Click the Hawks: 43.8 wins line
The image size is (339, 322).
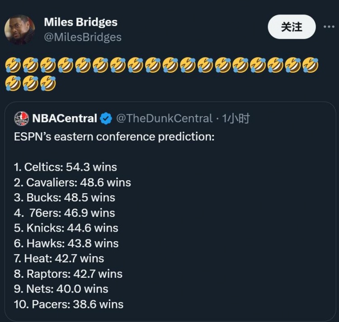(66, 243)
